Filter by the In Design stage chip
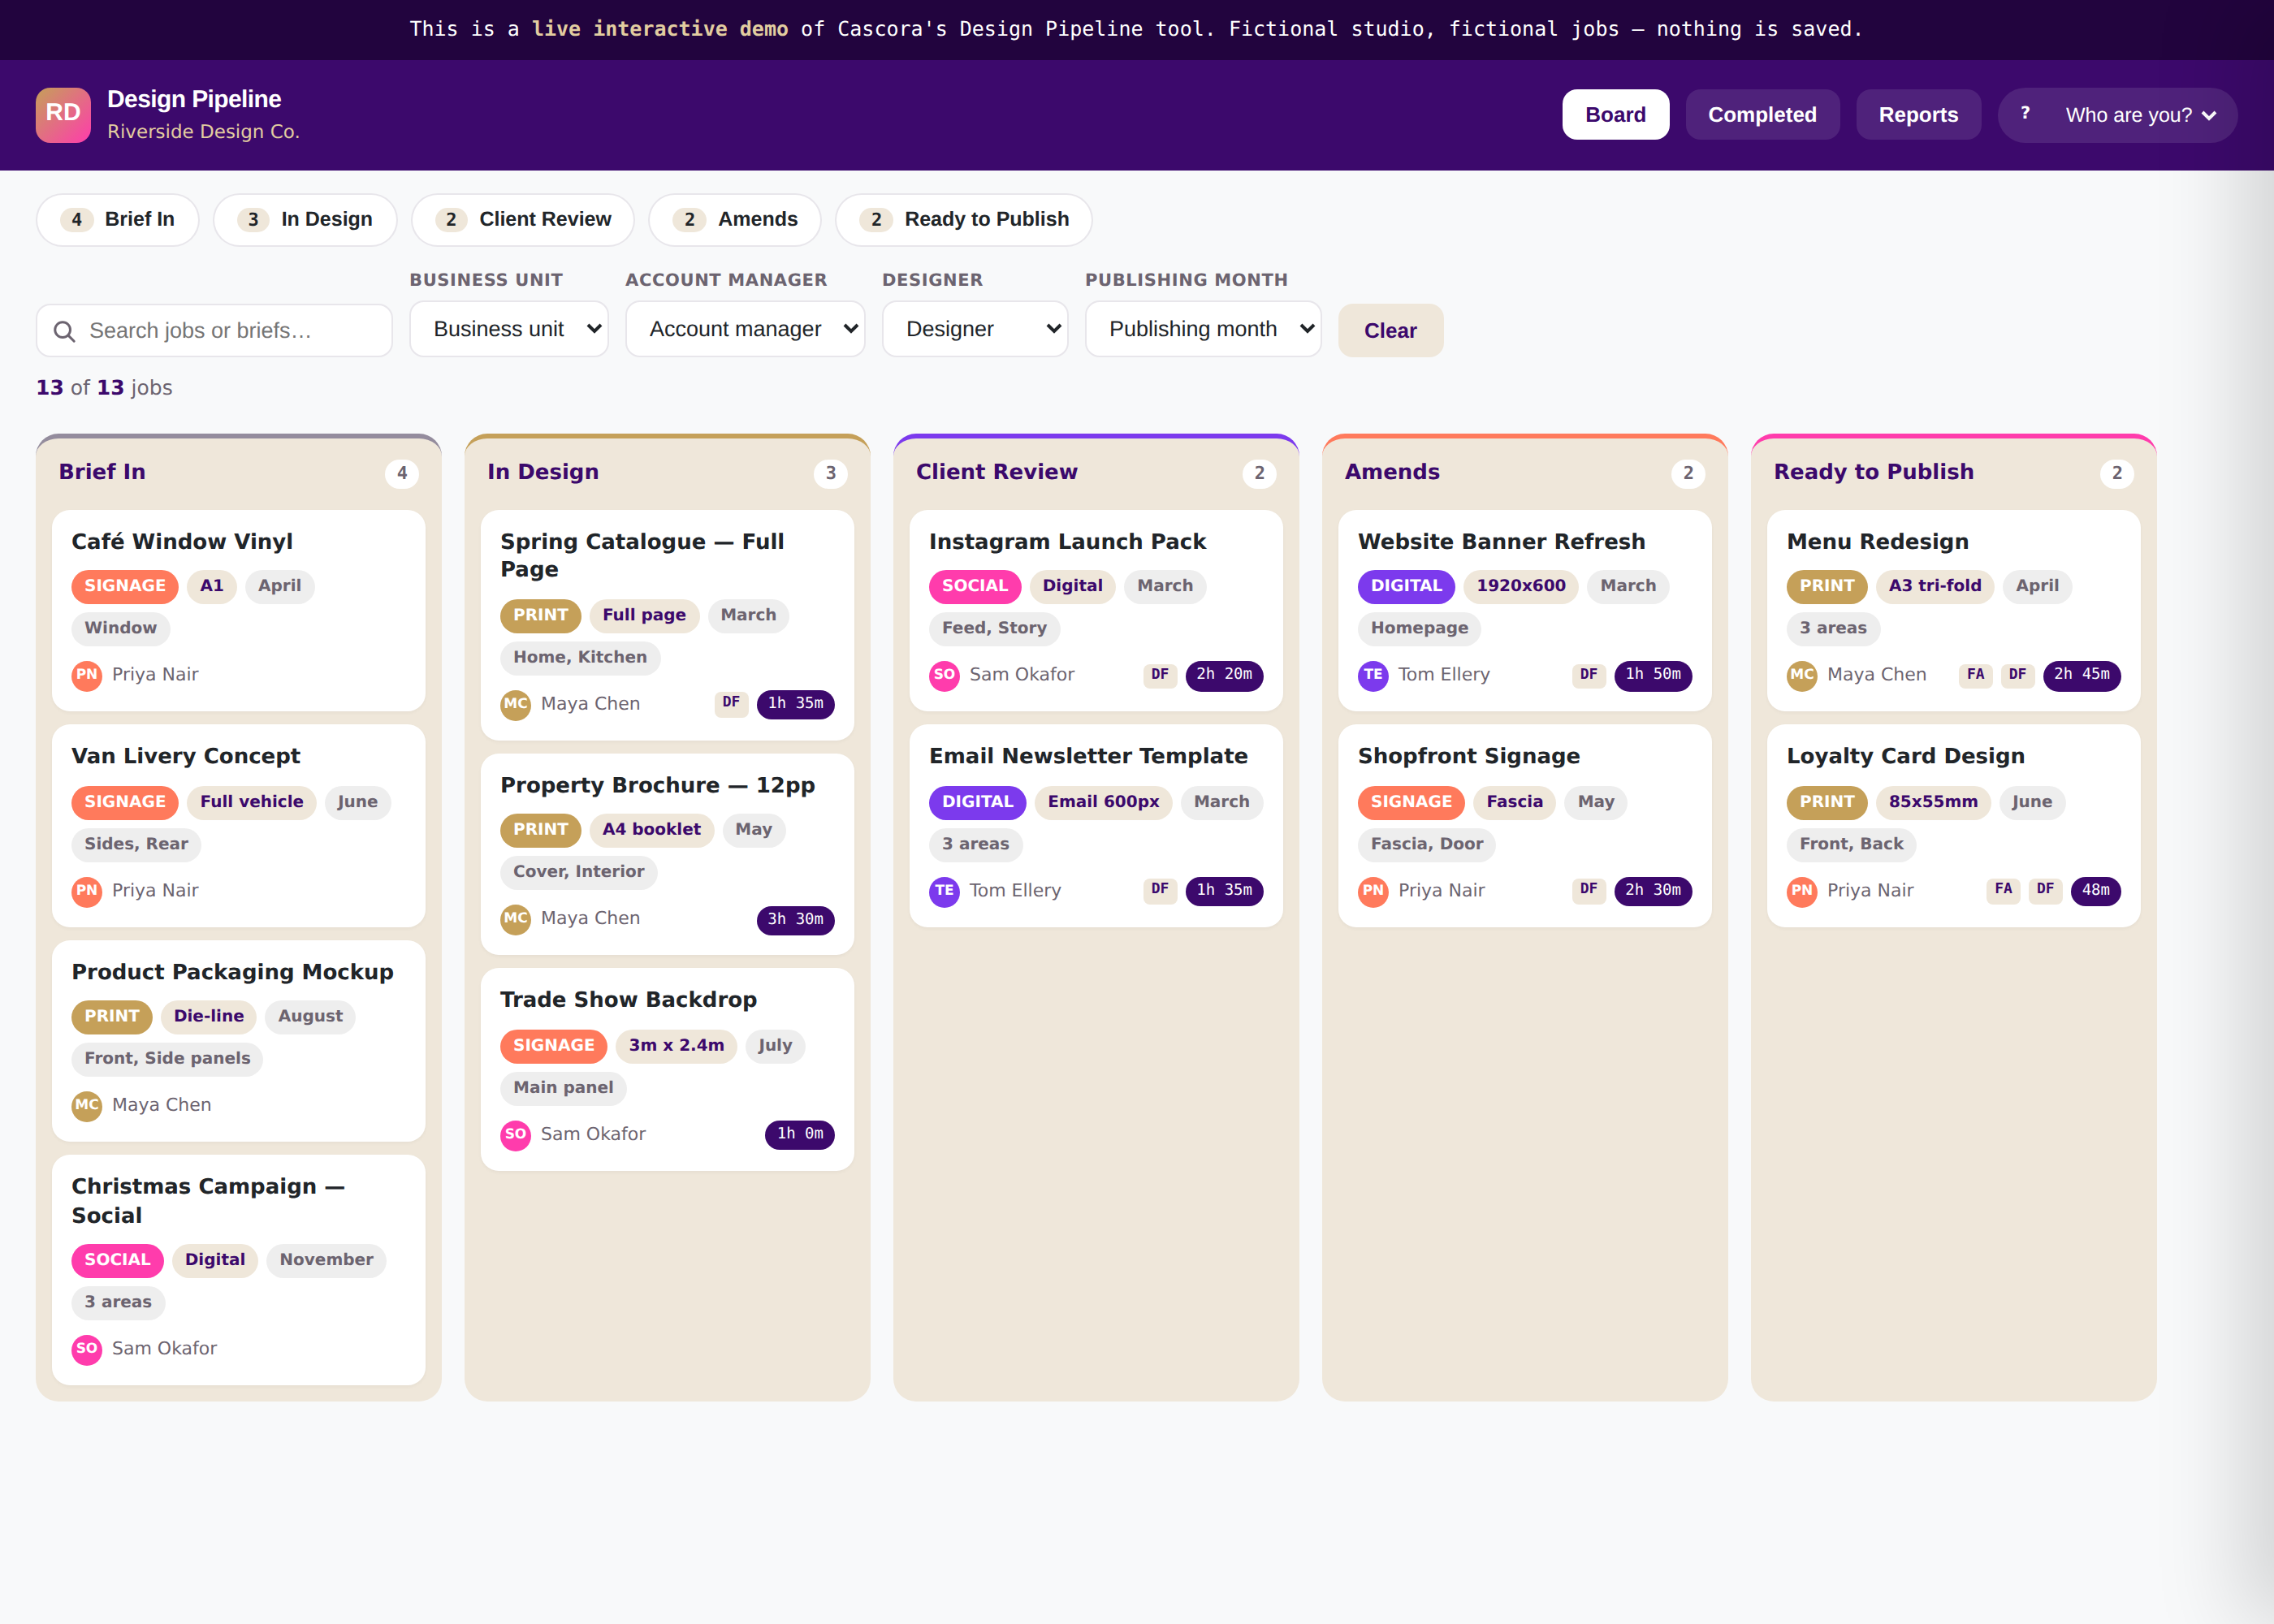Image resolution: width=2274 pixels, height=1624 pixels. [x=305, y=220]
